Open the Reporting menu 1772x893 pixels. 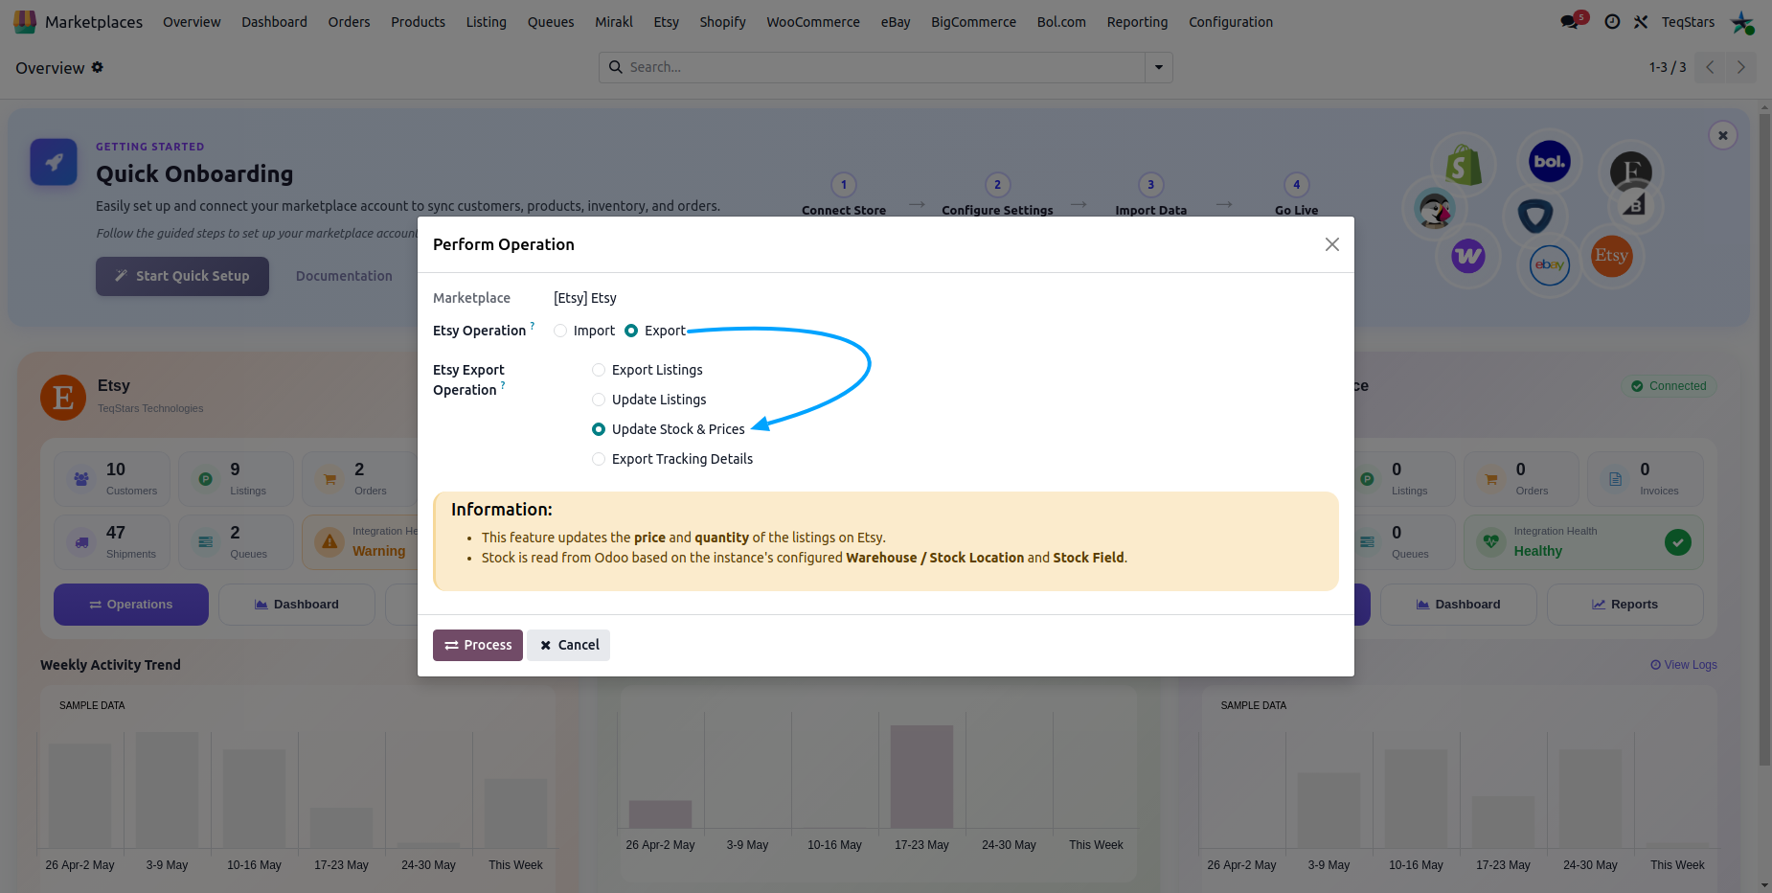[1137, 22]
